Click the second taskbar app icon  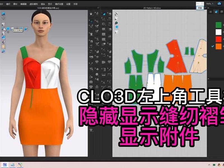pos(12,165)
